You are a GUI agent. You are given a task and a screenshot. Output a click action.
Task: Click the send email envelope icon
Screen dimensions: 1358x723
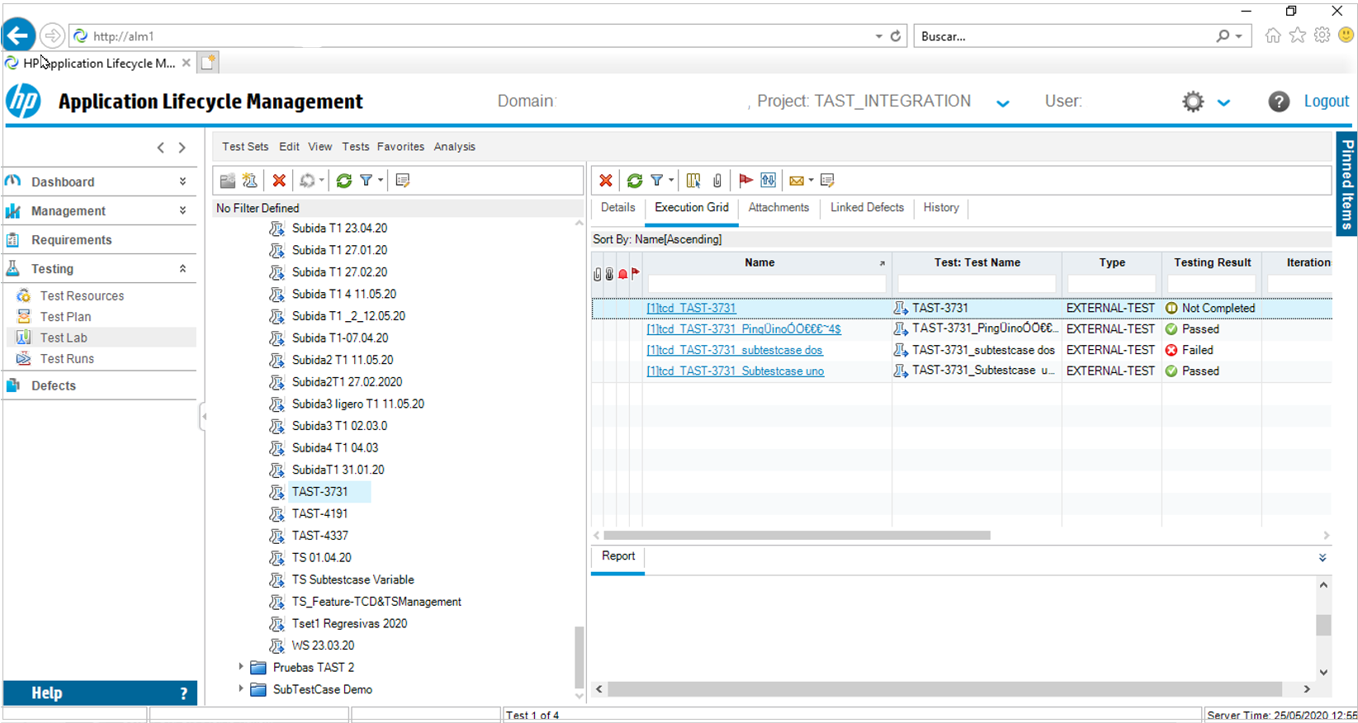coord(796,181)
